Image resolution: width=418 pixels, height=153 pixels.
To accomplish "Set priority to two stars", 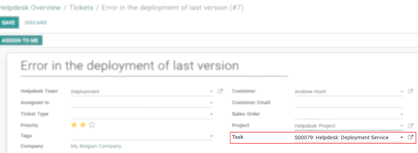I will pyautogui.click(x=83, y=125).
